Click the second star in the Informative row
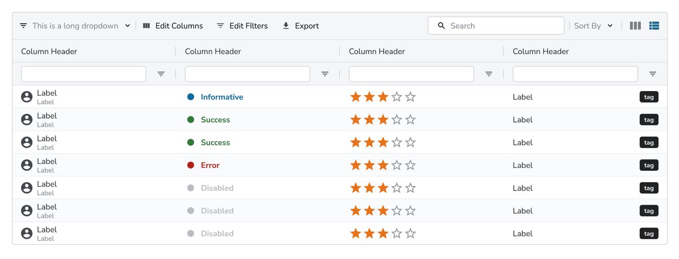This screenshot has height=259, width=679. (369, 97)
